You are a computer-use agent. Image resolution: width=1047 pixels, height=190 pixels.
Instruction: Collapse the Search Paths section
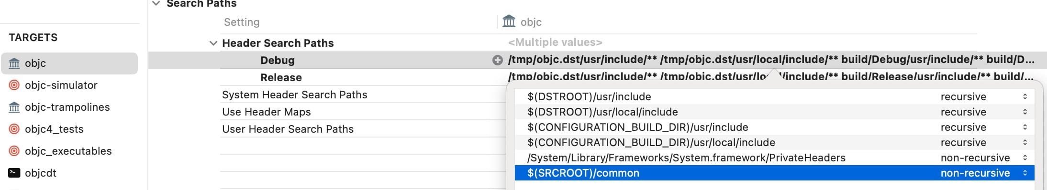156,3
